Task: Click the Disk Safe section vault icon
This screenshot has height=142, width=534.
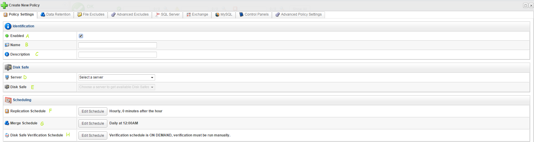Action: (8, 67)
